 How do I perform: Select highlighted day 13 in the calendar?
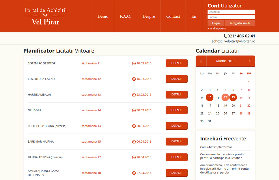click(x=233, y=97)
